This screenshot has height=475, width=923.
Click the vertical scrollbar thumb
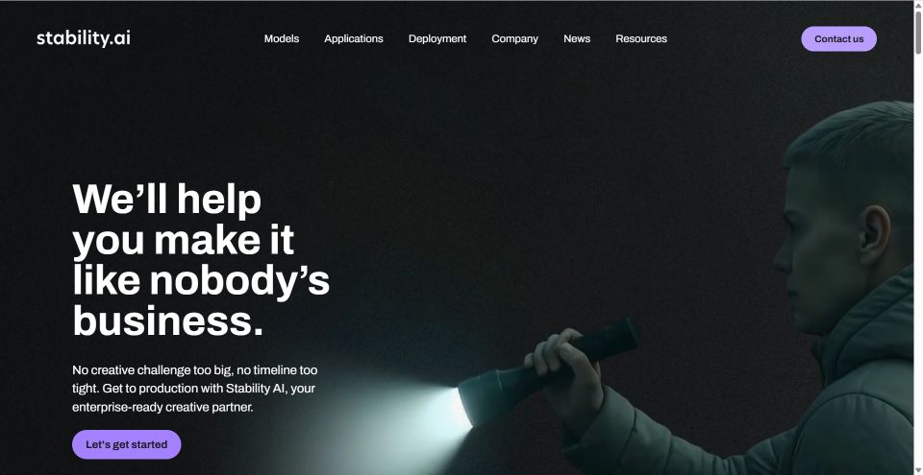(x=918, y=33)
